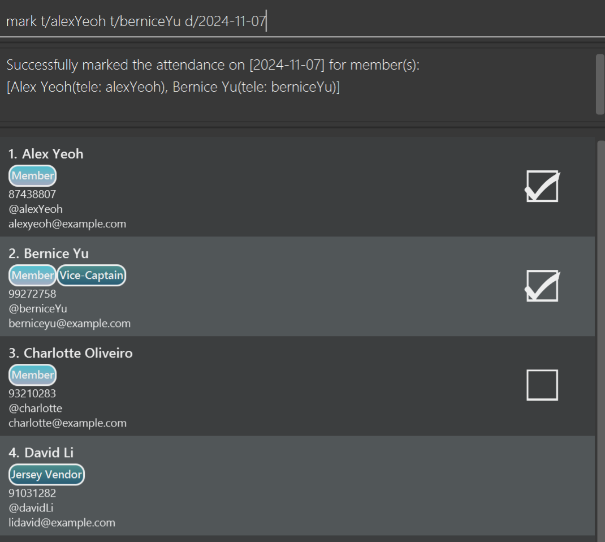Click Bernice Yu's Vice-Captain tag

point(91,276)
